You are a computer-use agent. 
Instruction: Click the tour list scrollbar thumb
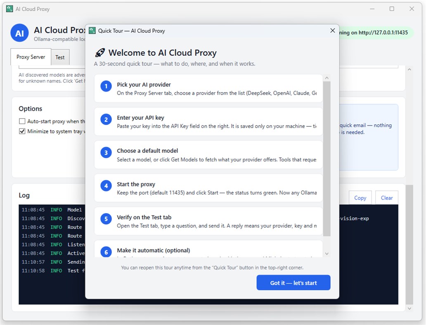[x=327, y=159]
